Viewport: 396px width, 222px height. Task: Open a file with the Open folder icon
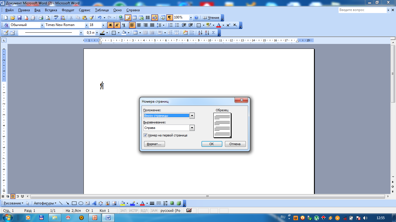(13, 18)
